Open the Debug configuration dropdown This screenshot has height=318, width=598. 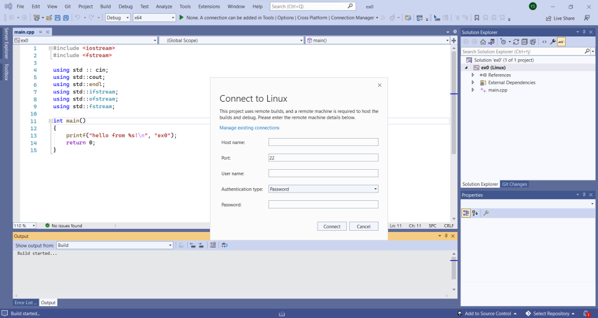pos(118,17)
